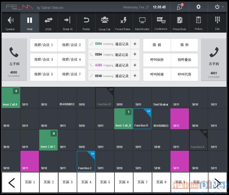Open the Phone Book

pos(179,23)
